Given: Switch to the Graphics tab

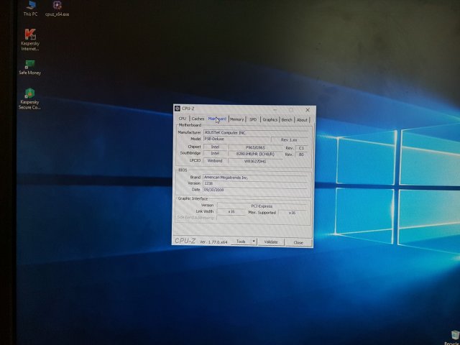Looking at the screenshot, I should (270, 119).
